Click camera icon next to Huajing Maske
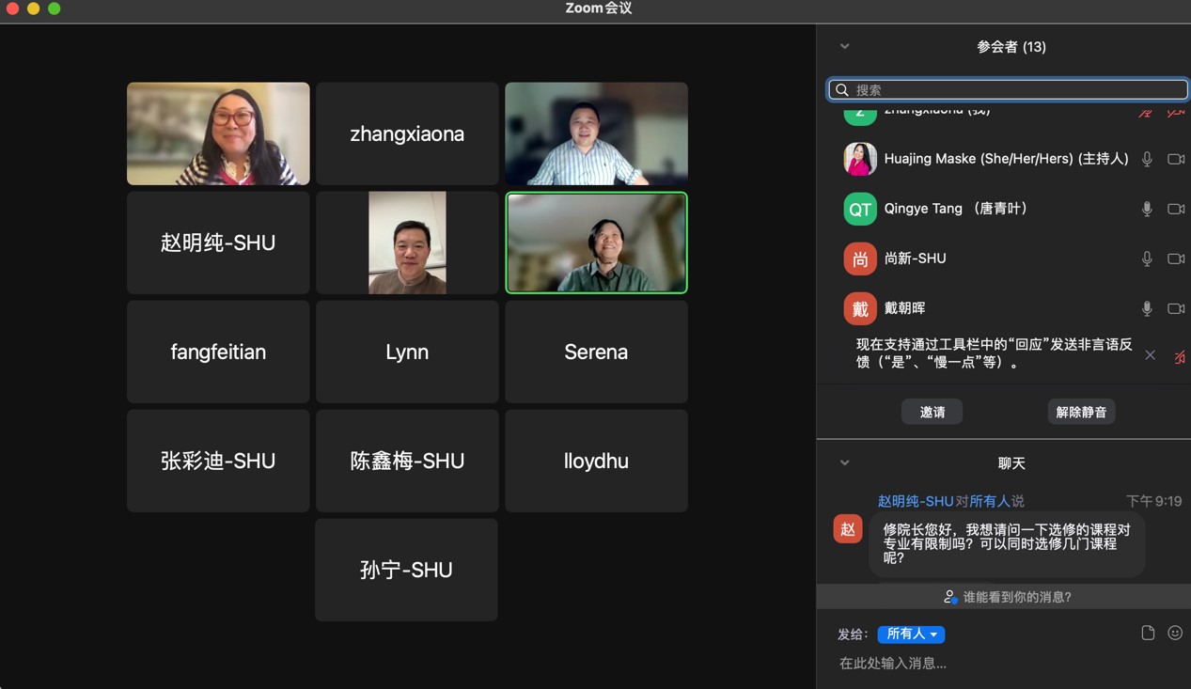This screenshot has width=1191, height=689. [x=1175, y=160]
